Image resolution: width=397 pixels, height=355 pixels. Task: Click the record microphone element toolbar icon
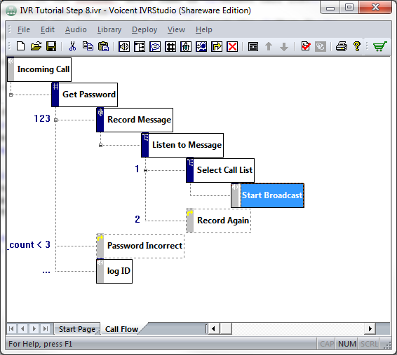[x=186, y=47]
